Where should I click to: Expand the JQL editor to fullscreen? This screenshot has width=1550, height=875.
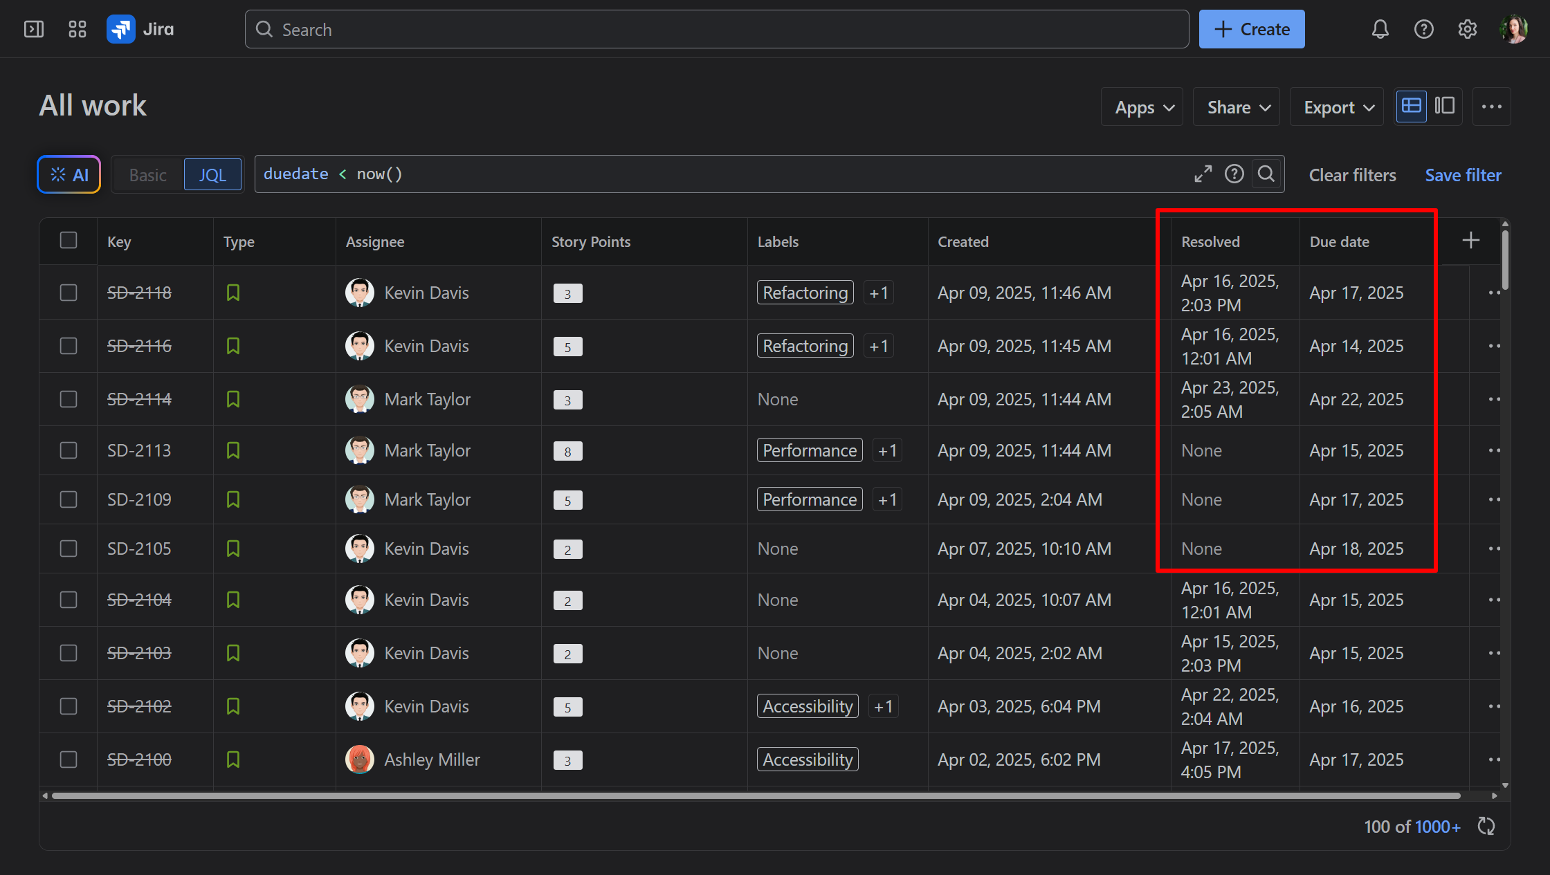(1203, 174)
